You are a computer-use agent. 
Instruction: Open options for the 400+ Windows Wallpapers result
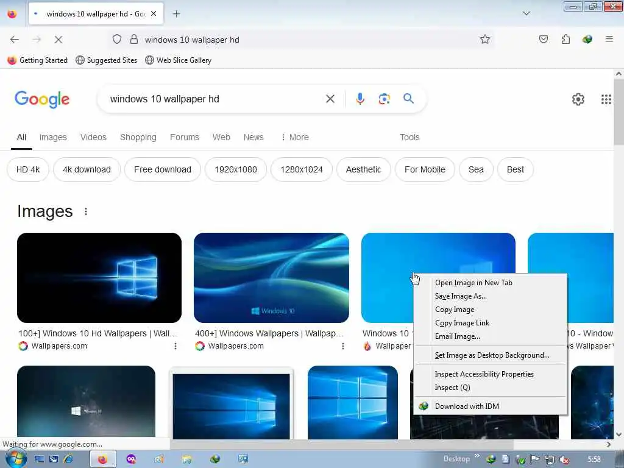coord(342,346)
